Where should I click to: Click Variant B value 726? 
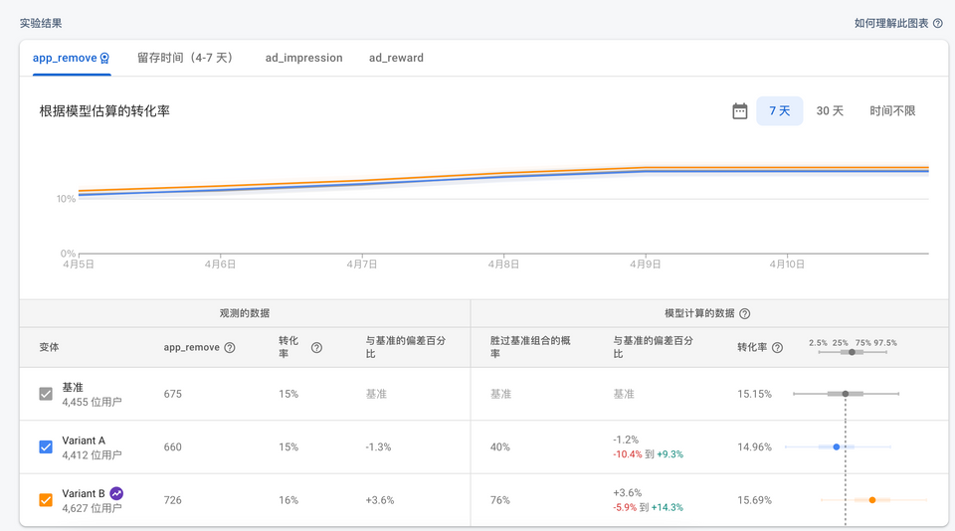[172, 500]
